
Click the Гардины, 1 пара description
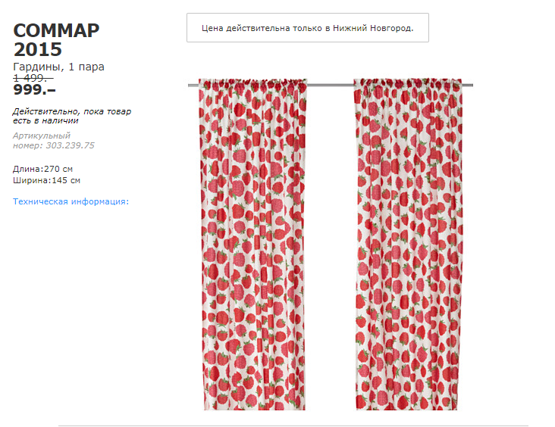(x=58, y=67)
